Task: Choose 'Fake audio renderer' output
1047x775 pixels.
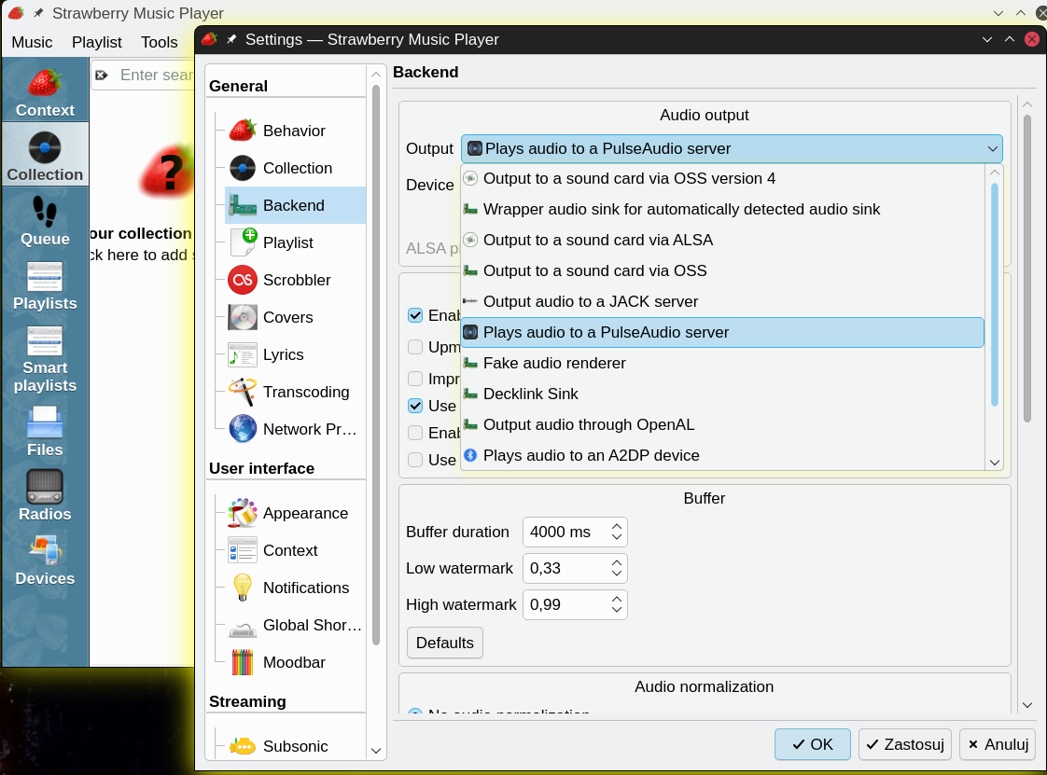Action: coord(722,363)
